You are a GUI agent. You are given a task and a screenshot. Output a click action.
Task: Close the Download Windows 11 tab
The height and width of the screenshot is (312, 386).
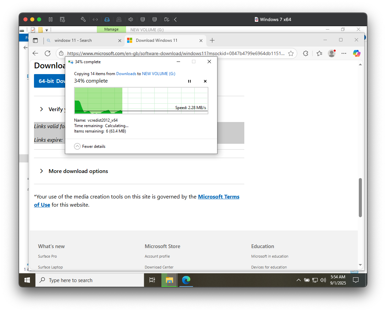(x=201, y=41)
